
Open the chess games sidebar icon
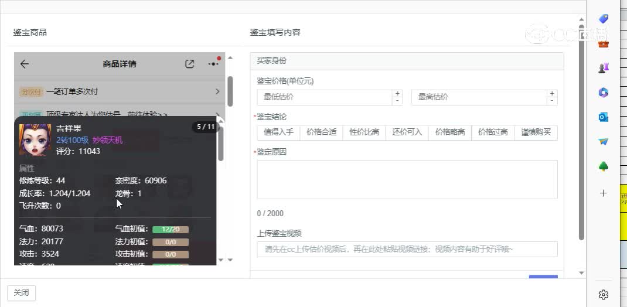point(603,67)
